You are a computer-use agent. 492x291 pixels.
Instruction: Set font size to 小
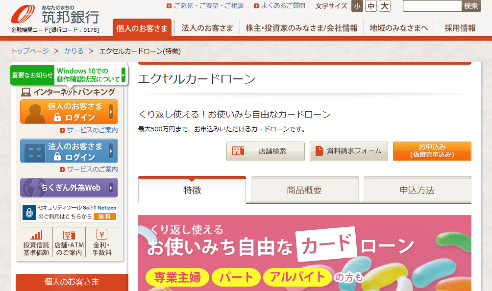coord(357,6)
